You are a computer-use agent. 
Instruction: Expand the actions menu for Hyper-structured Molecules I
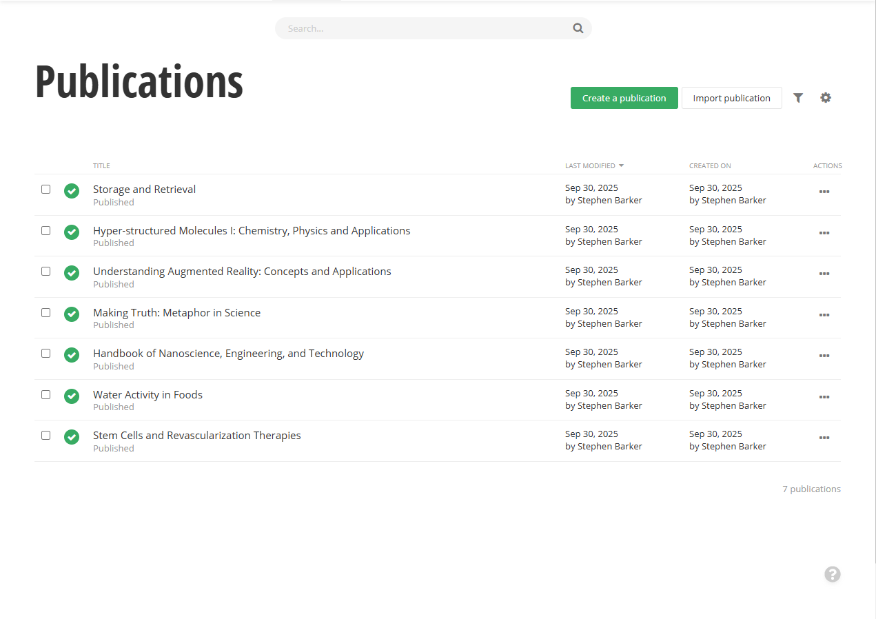[x=824, y=233]
